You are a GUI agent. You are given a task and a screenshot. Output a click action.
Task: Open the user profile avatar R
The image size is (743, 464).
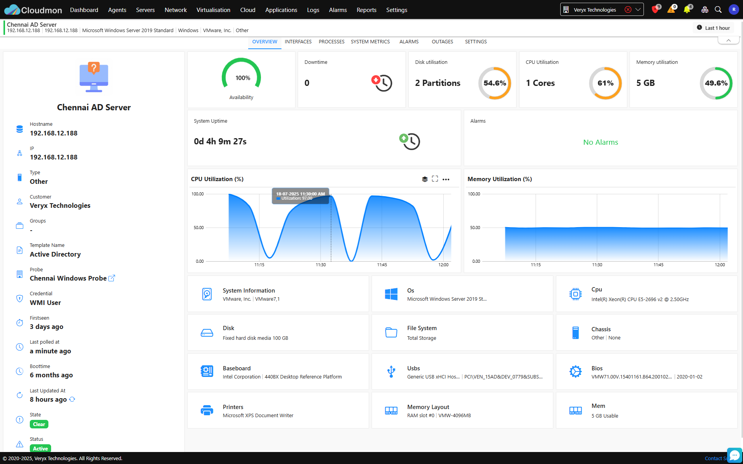734,10
